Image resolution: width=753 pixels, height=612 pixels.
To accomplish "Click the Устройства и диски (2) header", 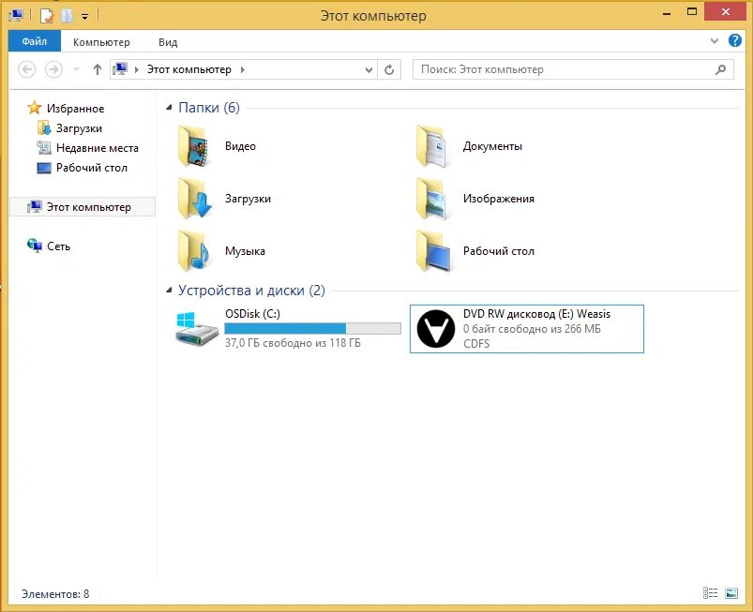I will (251, 291).
